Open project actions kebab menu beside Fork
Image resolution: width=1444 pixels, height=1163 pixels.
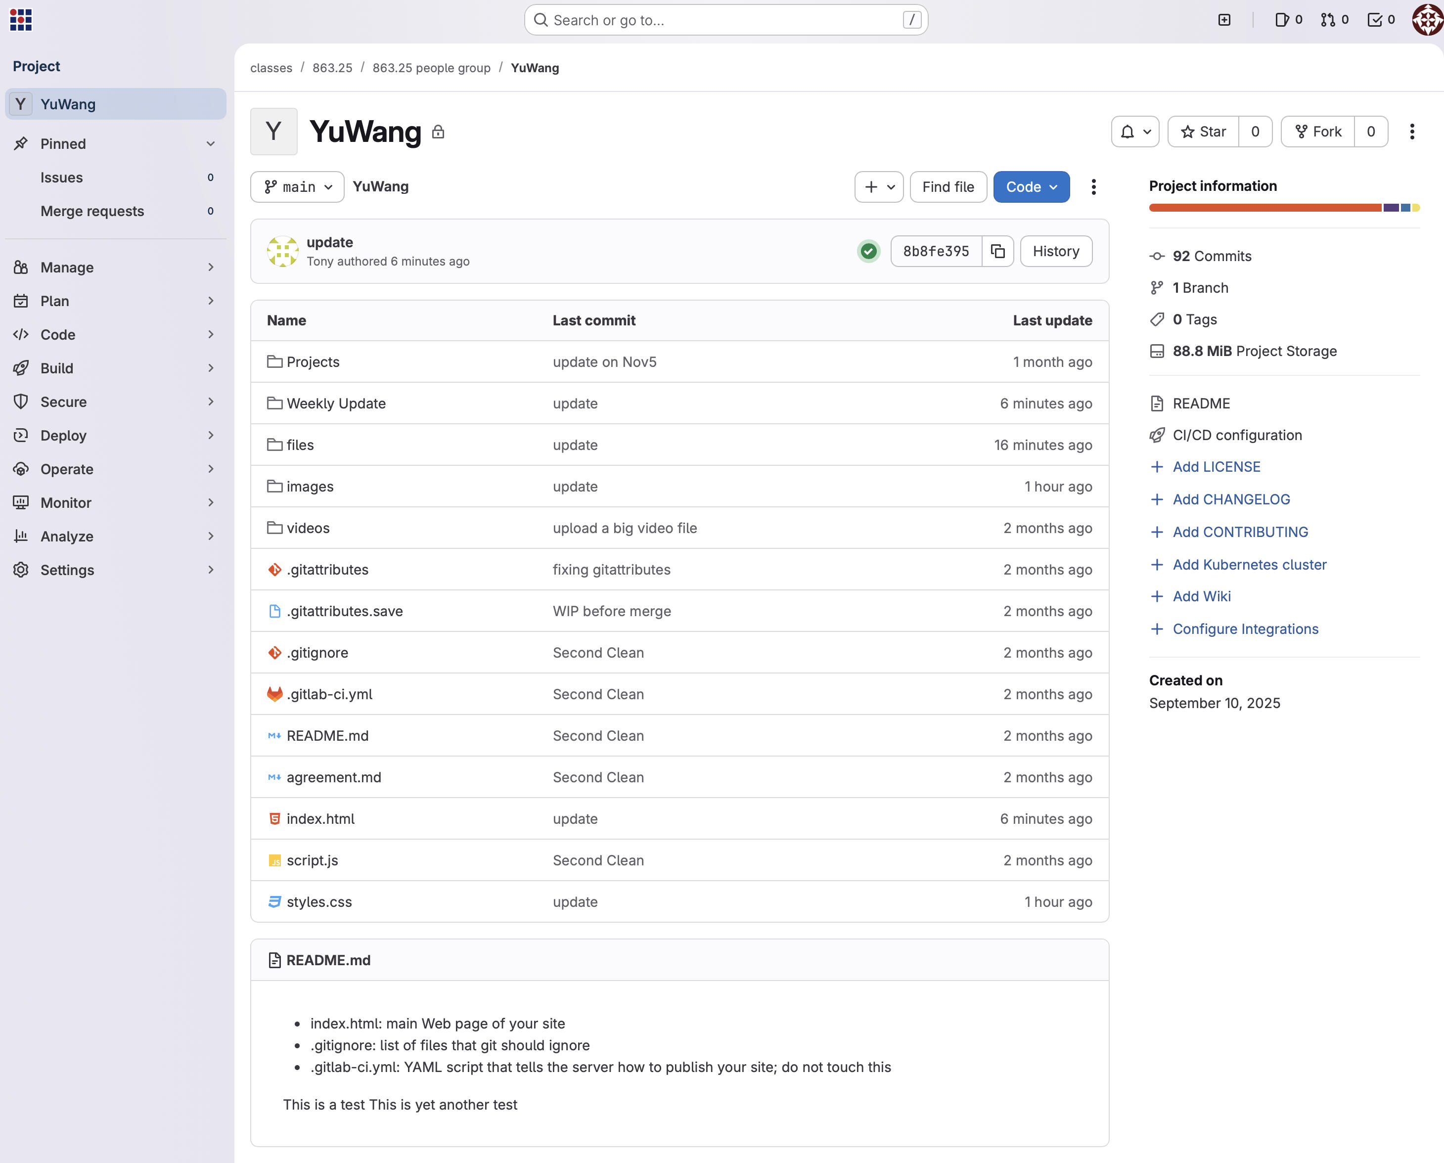click(1412, 132)
